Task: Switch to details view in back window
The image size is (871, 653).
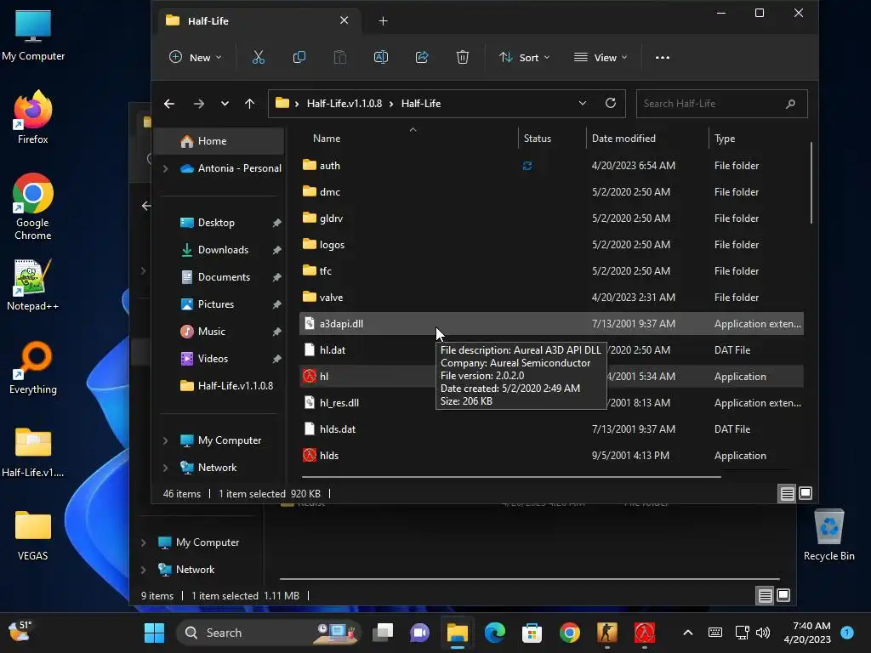Action: point(765,595)
